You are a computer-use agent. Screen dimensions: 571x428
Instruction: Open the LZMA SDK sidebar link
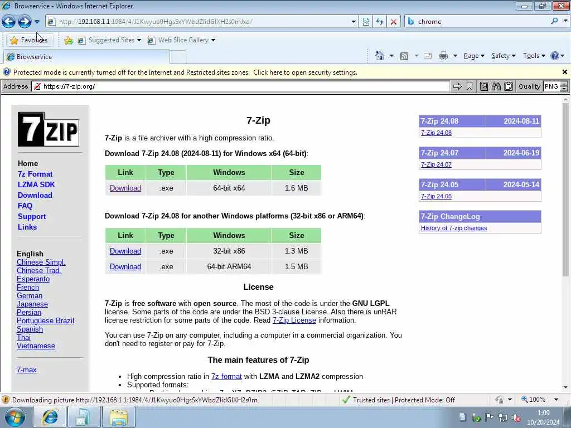36,185
